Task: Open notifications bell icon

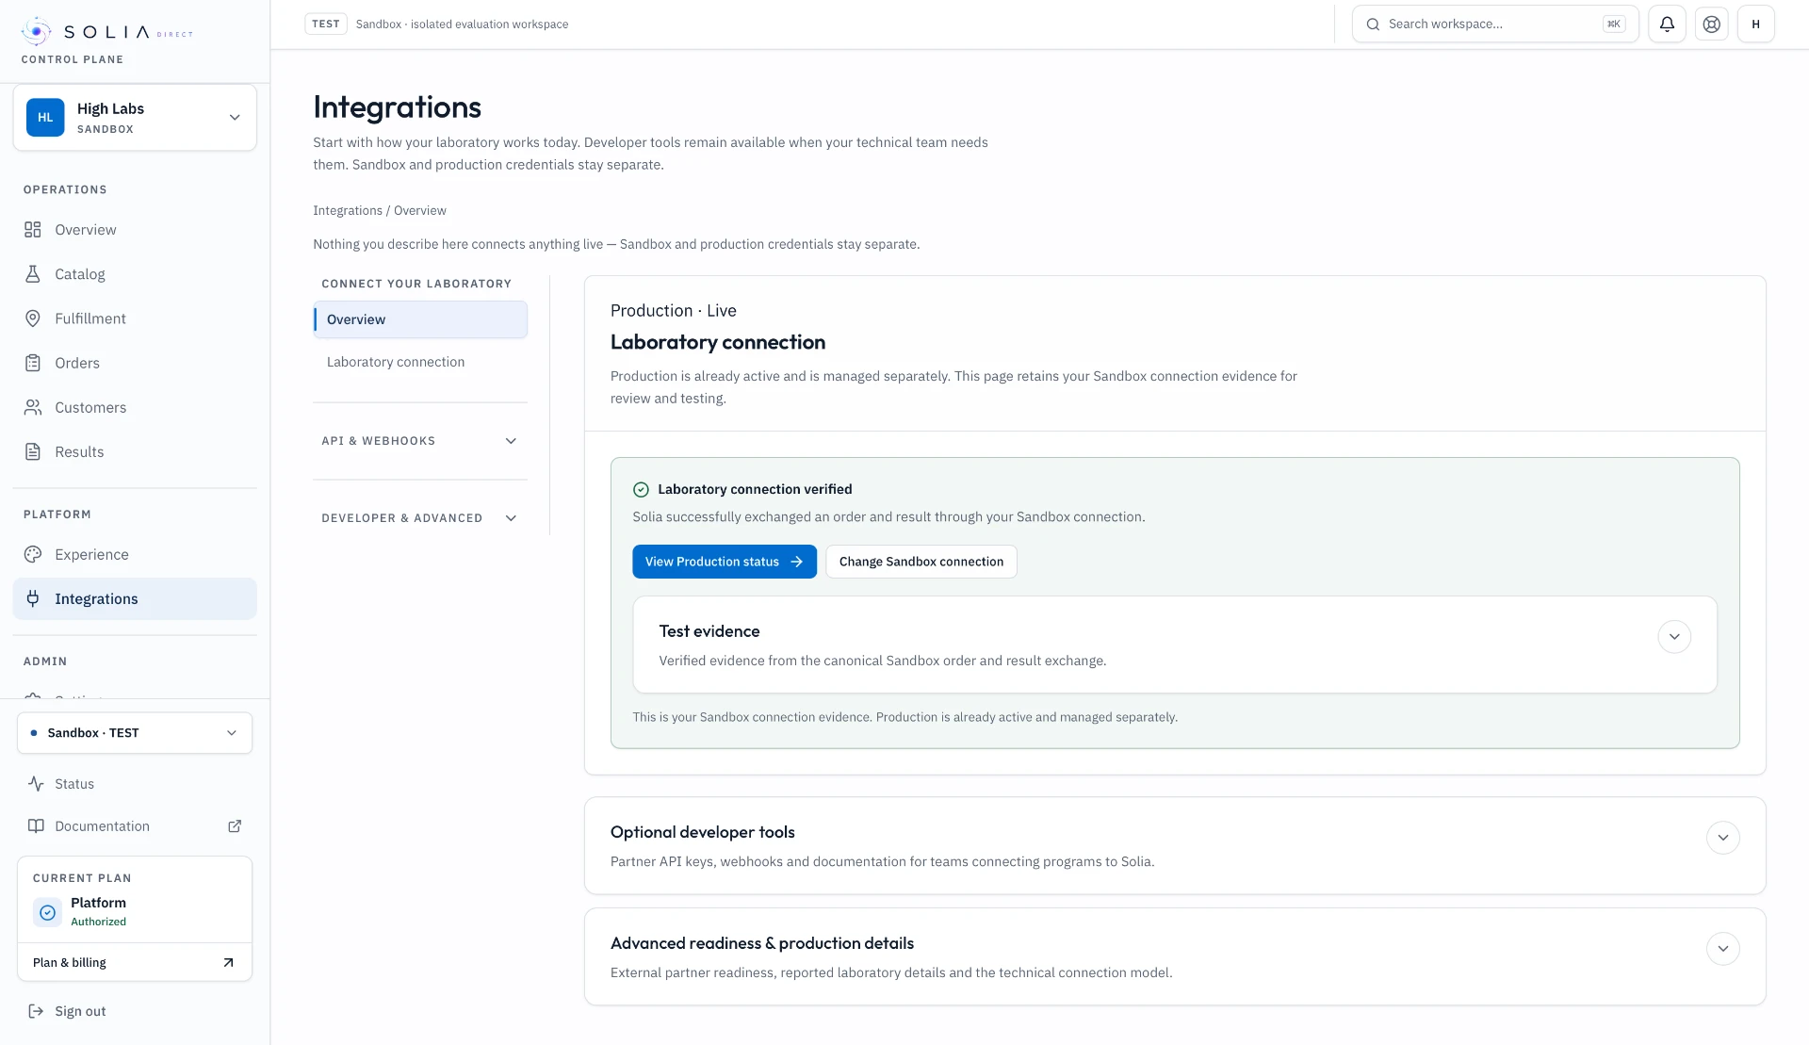Action: coord(1667,24)
